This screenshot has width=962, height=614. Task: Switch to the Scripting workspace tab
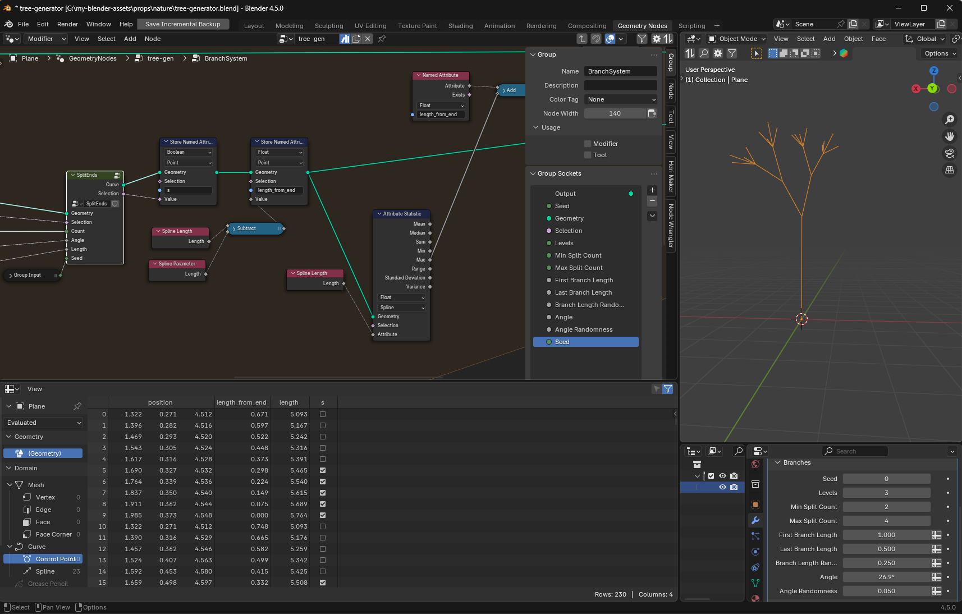point(691,26)
